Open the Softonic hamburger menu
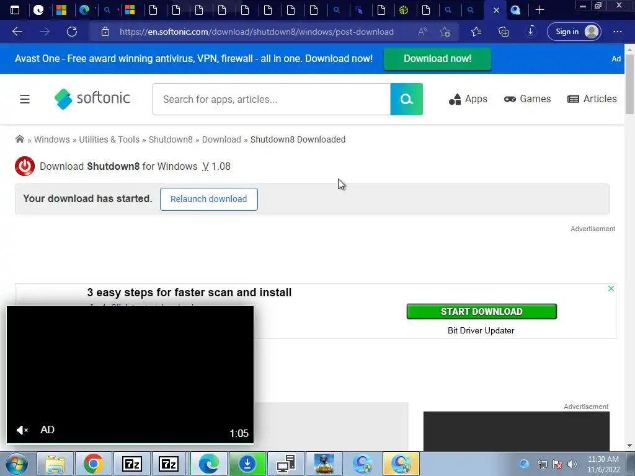 pyautogui.click(x=25, y=99)
